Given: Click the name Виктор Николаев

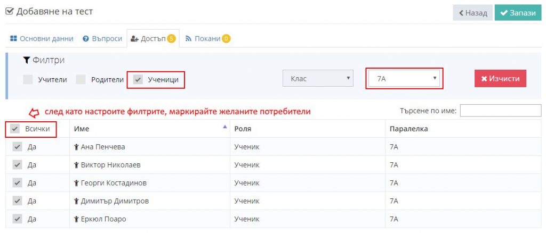Looking at the screenshot, I should pos(111,165).
